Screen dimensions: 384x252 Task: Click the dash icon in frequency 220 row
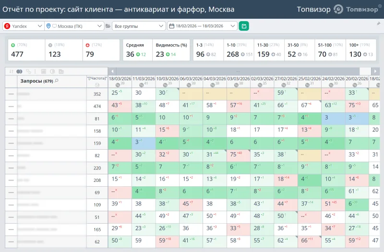[11, 168]
